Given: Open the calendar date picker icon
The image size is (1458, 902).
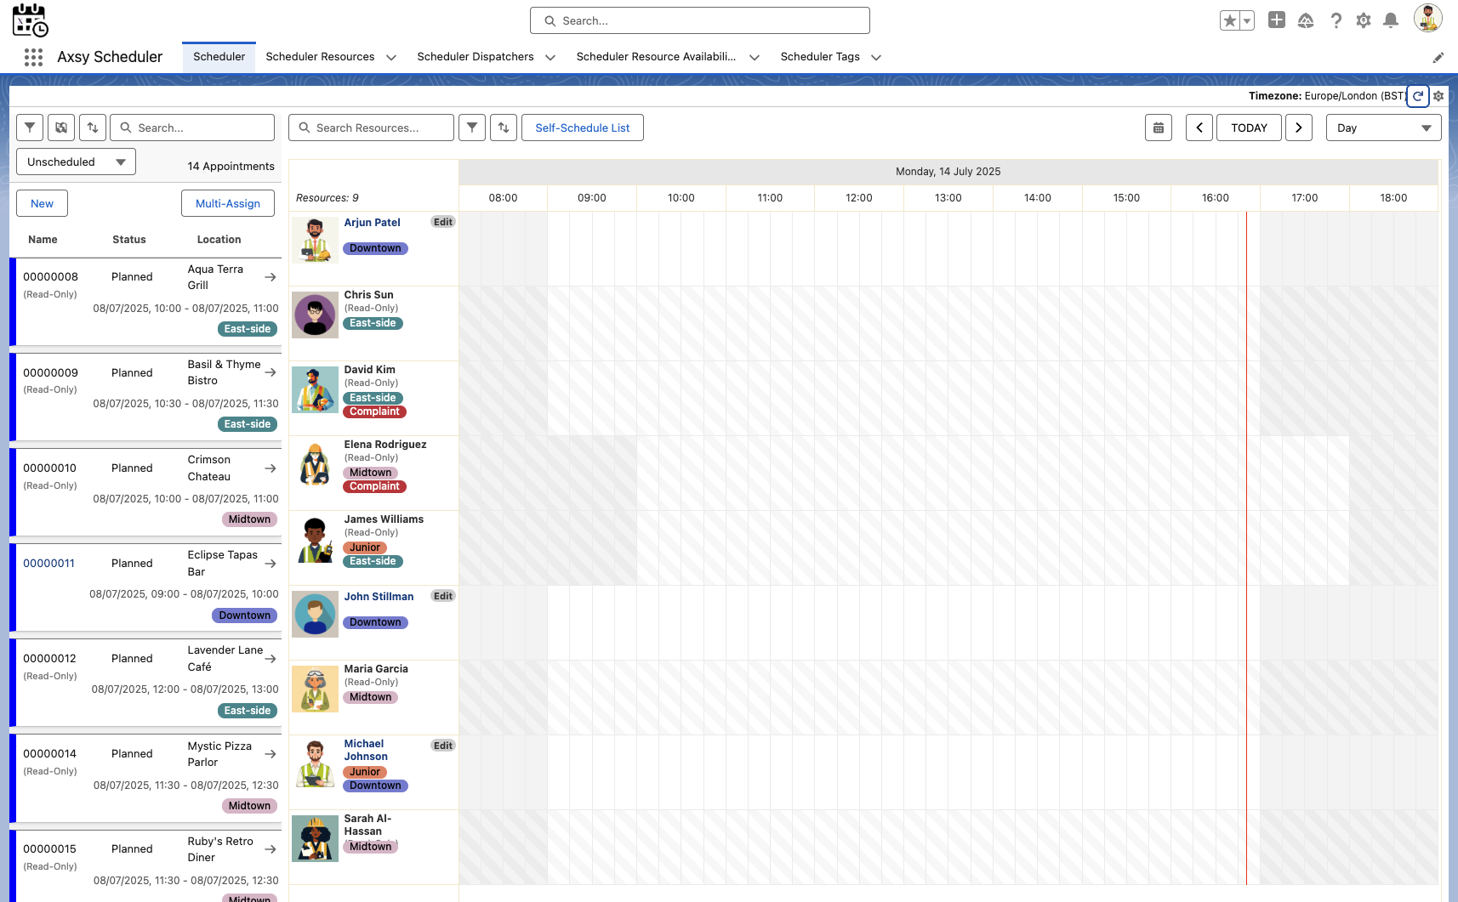Looking at the screenshot, I should coord(1159,128).
